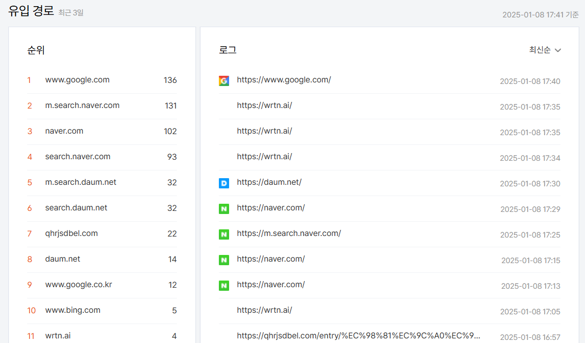The image size is (585, 343).
Task: Open the https://www.google.com/ log link
Action: tap(284, 79)
